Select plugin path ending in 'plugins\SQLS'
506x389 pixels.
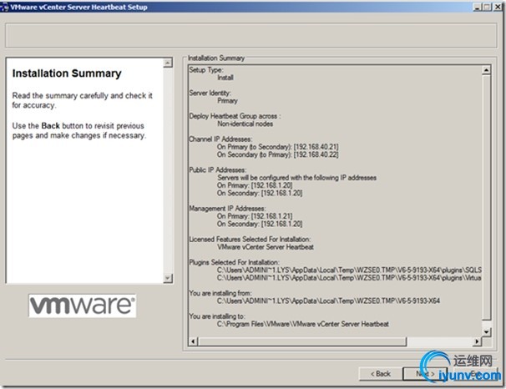click(349, 270)
